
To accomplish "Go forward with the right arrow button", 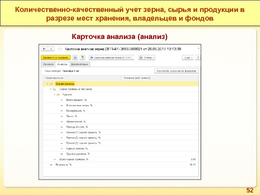I will pyautogui.click(x=51, y=49).
